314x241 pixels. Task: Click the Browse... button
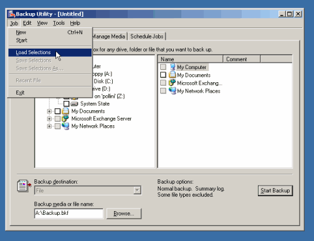coord(124,214)
